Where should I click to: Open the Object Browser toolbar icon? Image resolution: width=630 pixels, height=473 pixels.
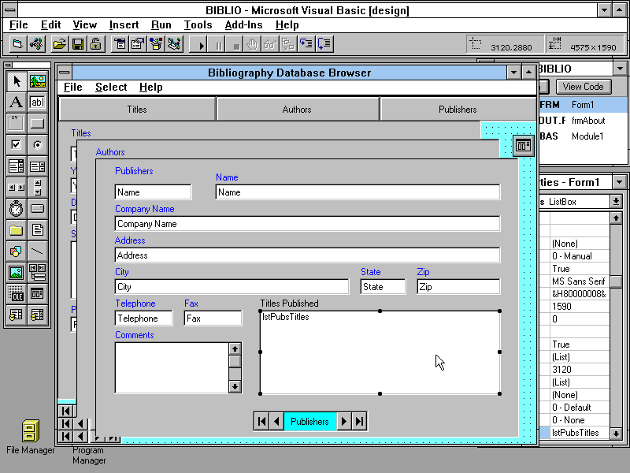(156, 44)
